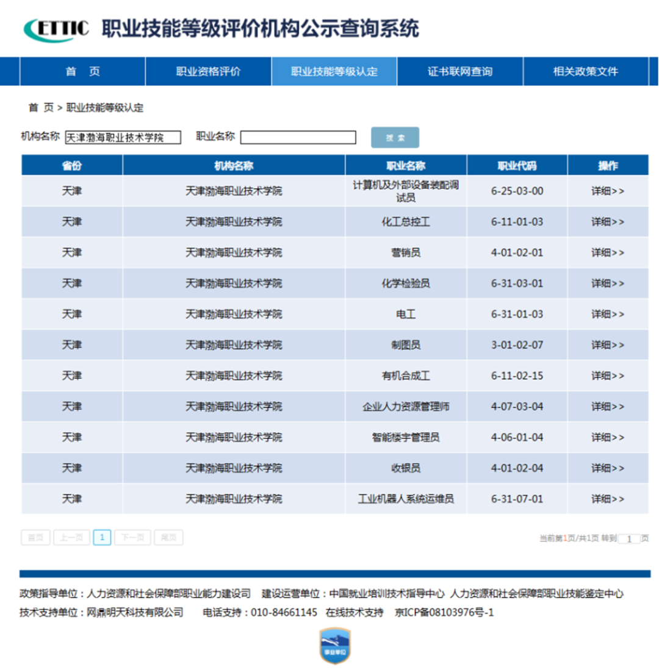The image size is (659, 670).
Task: Click the 事业单位 badge icon in footer
Action: (x=334, y=646)
